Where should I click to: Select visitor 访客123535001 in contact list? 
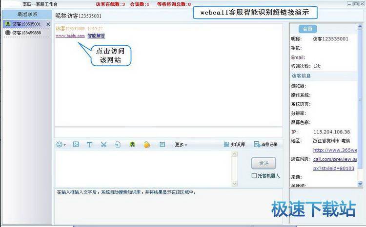coord(27,24)
